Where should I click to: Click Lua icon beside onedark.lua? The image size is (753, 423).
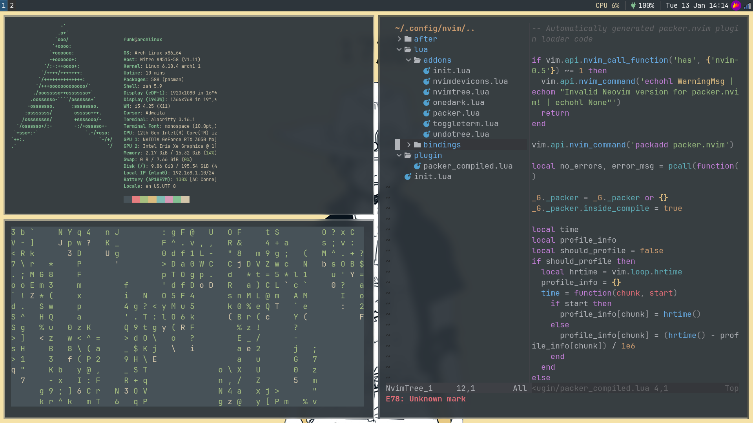tap(427, 102)
